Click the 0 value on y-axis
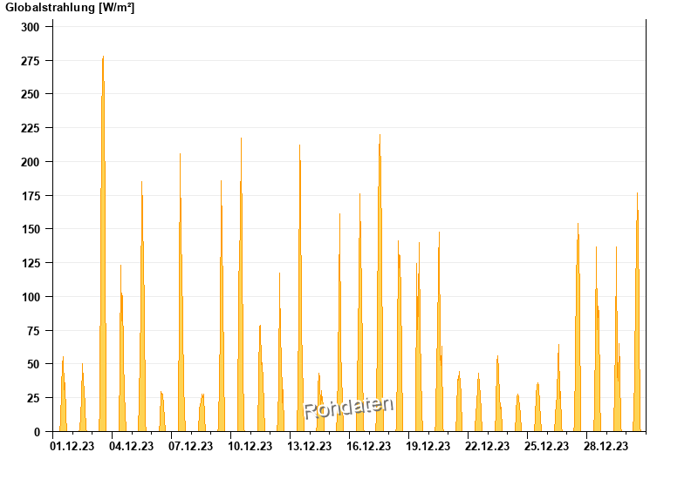 click(x=37, y=432)
